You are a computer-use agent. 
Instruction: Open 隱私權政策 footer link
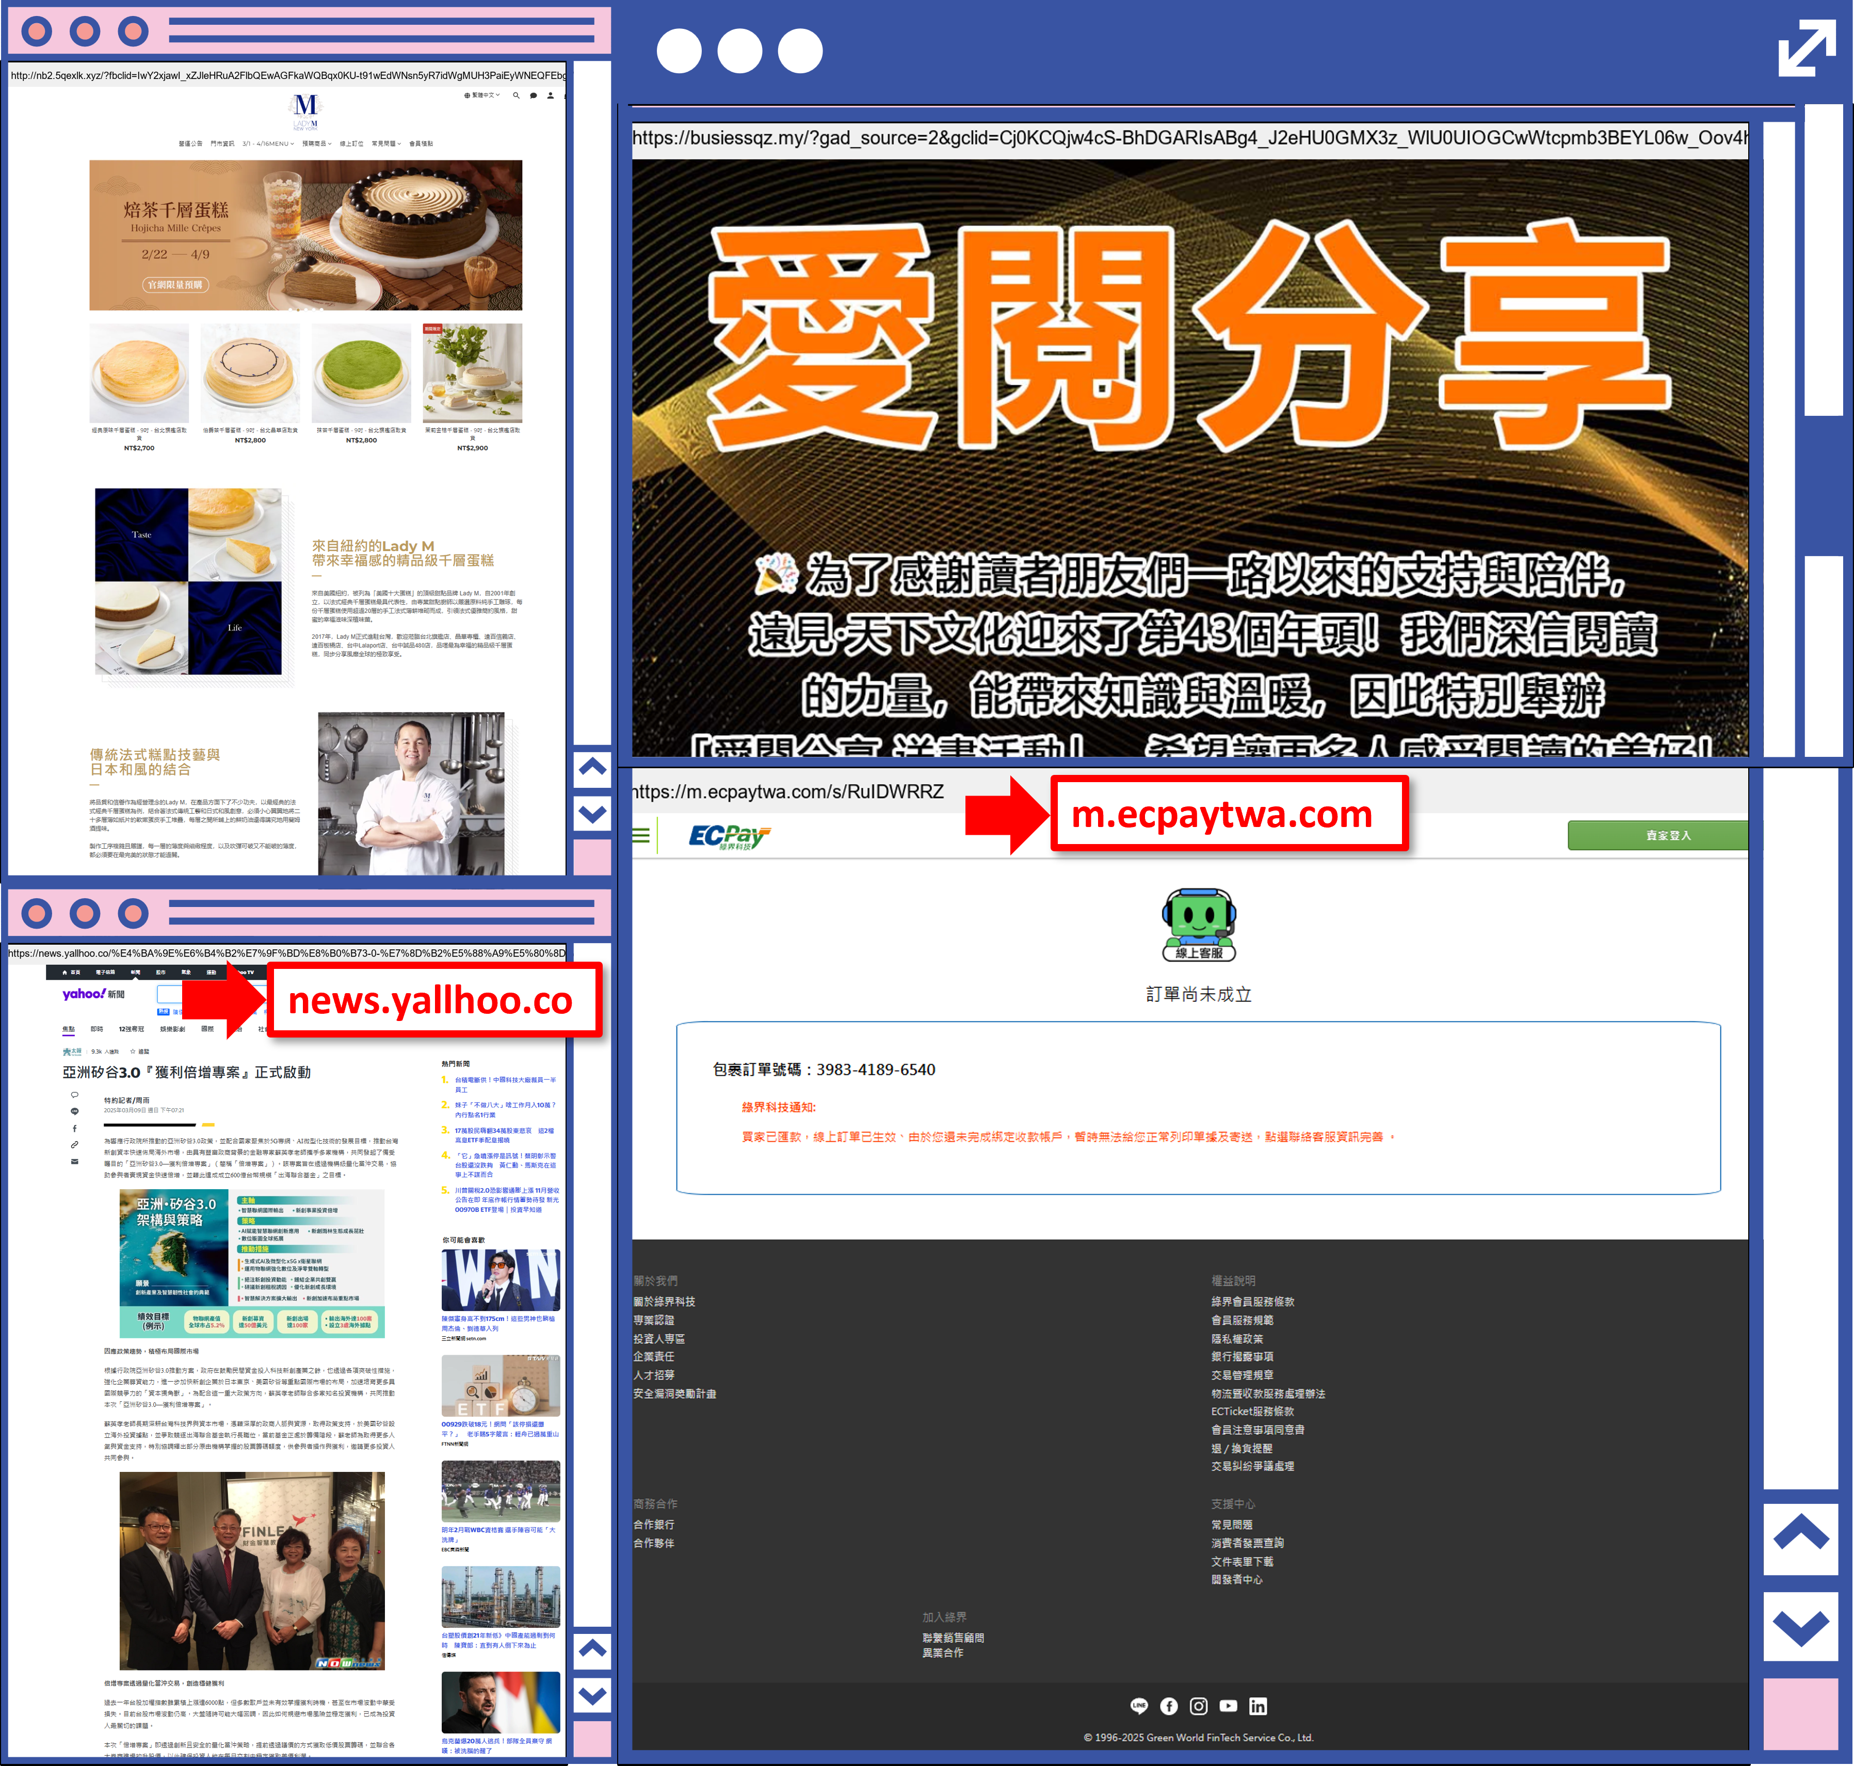tap(1236, 1338)
